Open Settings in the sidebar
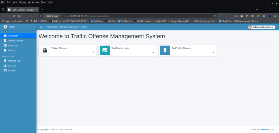 click(x=12, y=71)
